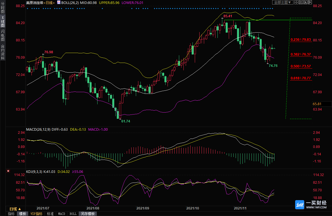Click the 2021/10 date axis label
This screenshot has height=216, width=332.
[x=193, y=208]
